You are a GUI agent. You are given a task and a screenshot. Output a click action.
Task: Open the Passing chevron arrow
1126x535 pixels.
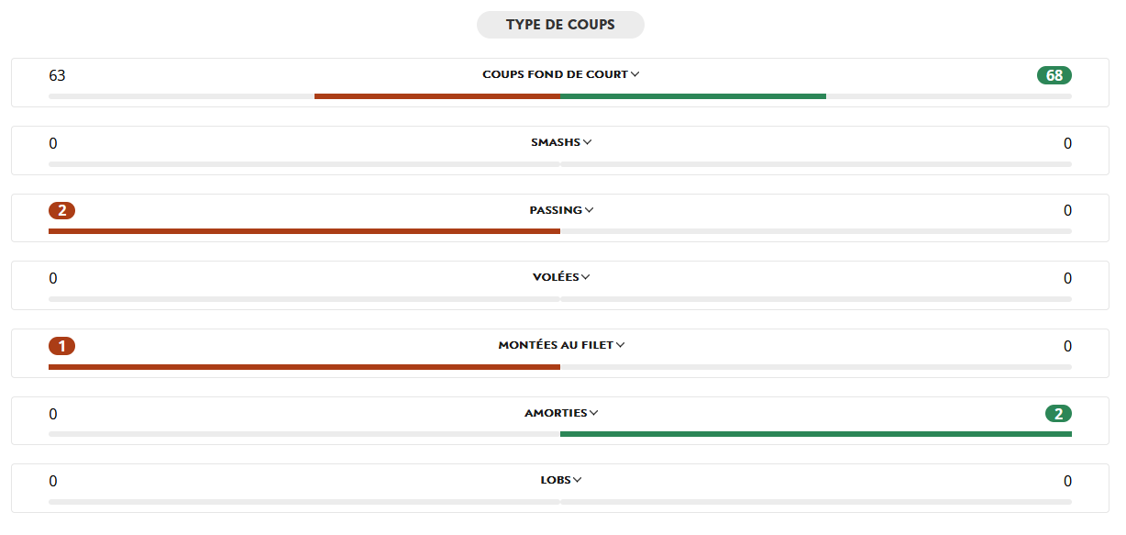click(x=590, y=210)
